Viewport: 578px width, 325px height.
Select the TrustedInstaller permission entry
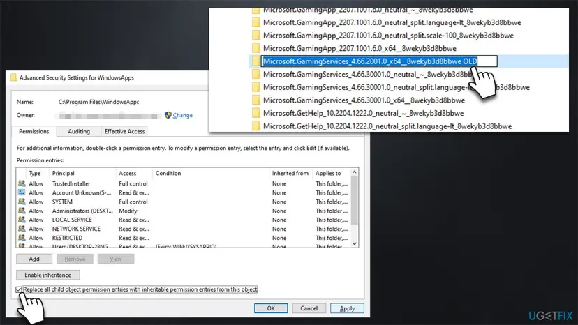pos(184,183)
